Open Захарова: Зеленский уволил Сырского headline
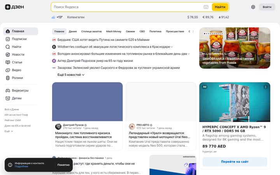Viewport: 280px width, 175px height. (x=119, y=68)
